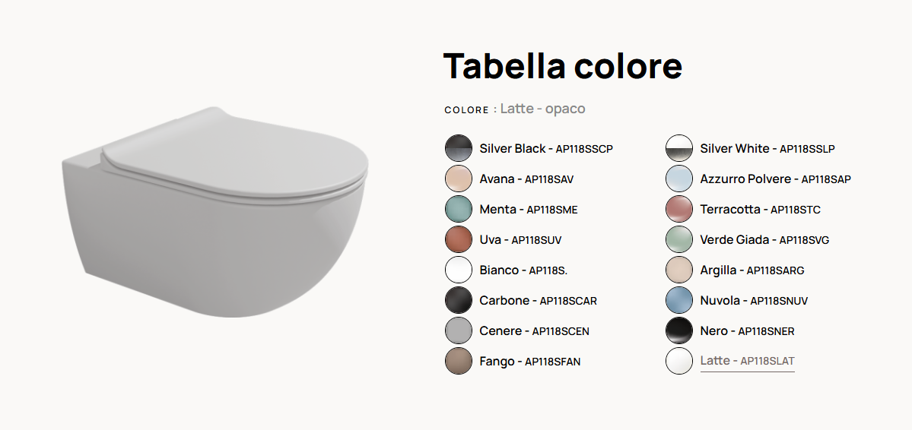Click the Terracotta AP118STC text label
Image resolution: width=912 pixels, height=430 pixels.
760,209
